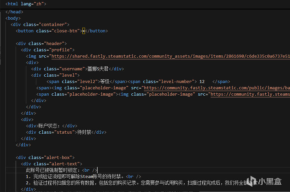
Task: Click the × character inside close-btn button
Action: point(84,31)
